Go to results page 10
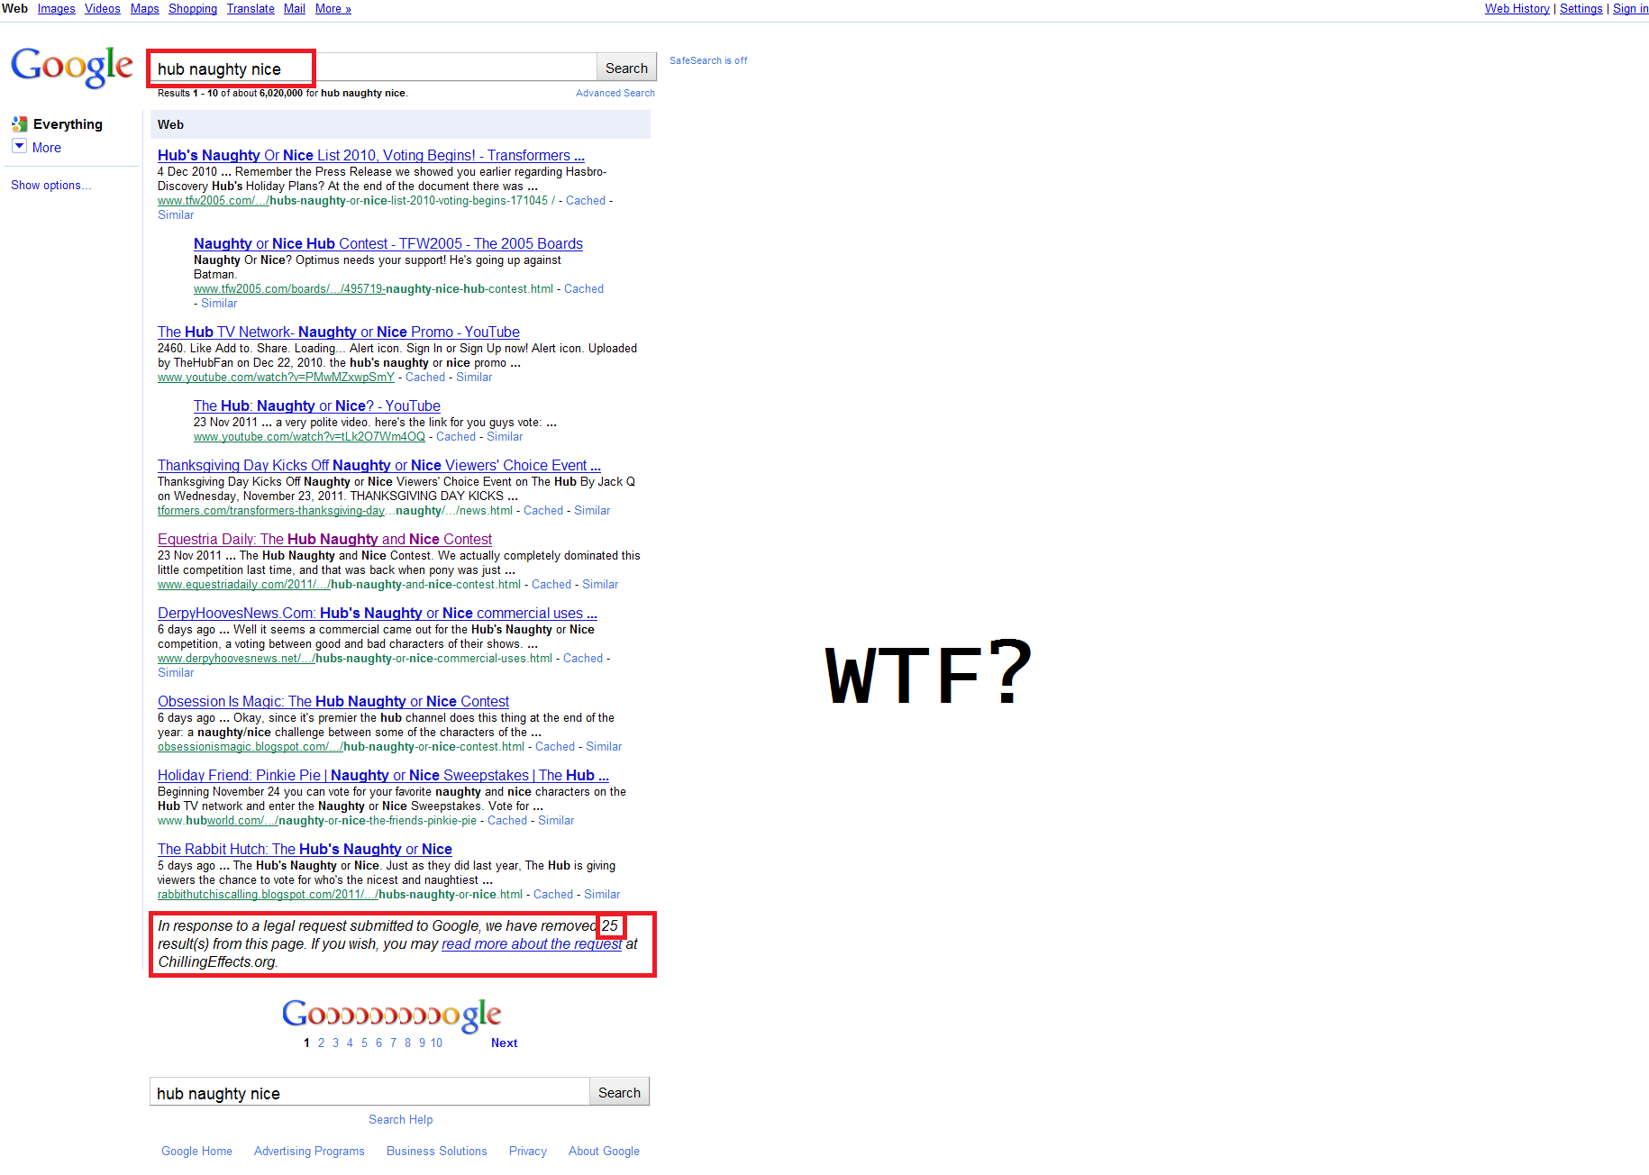This screenshot has height=1175, width=1649. pos(436,1043)
